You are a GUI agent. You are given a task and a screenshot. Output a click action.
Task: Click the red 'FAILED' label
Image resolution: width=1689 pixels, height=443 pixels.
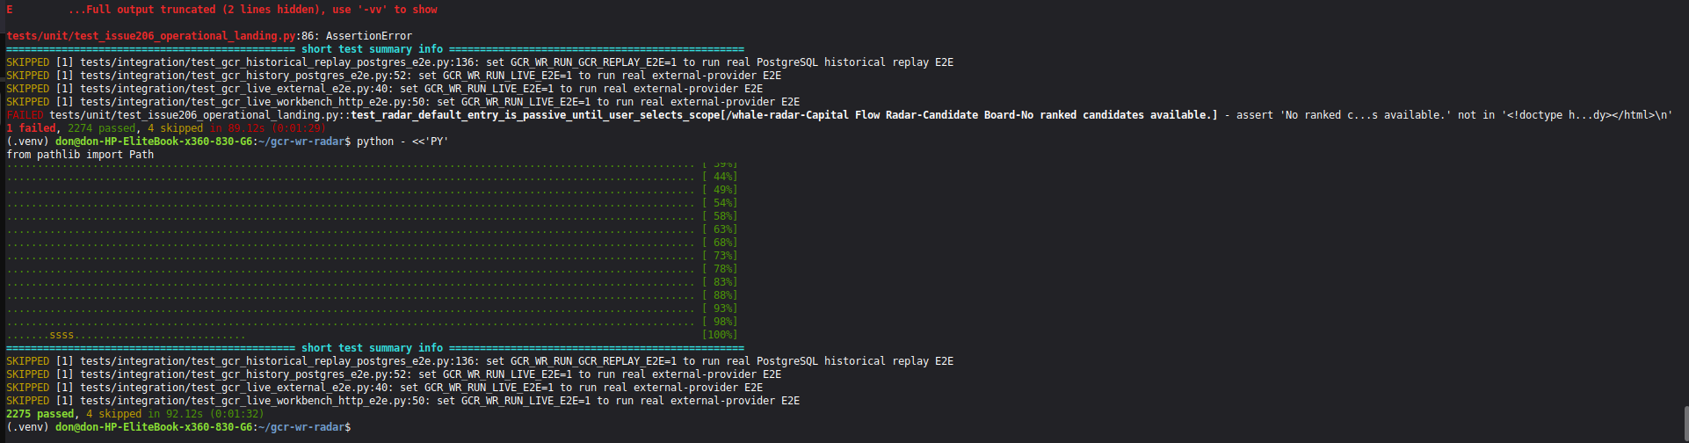click(x=25, y=115)
